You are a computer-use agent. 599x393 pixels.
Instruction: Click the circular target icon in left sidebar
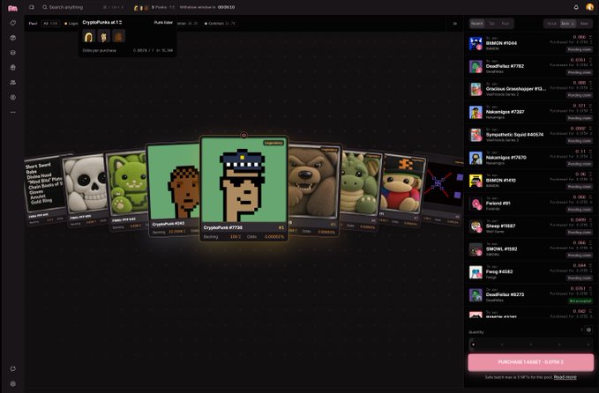[x=13, y=97]
